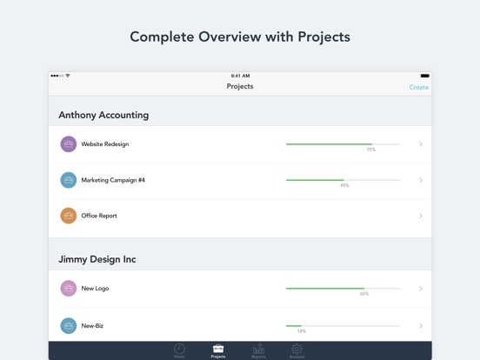Click the Website Redesign 75% progress bar
The width and height of the screenshot is (480, 360).
(343, 144)
